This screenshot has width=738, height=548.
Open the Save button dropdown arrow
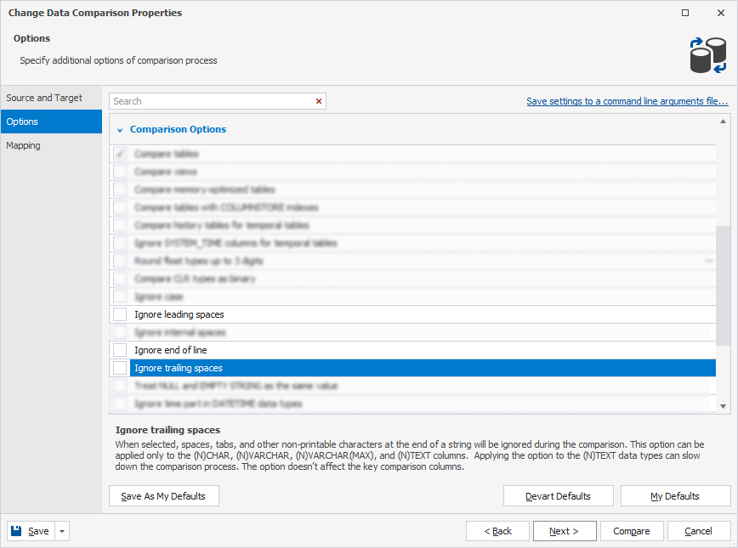(x=60, y=530)
